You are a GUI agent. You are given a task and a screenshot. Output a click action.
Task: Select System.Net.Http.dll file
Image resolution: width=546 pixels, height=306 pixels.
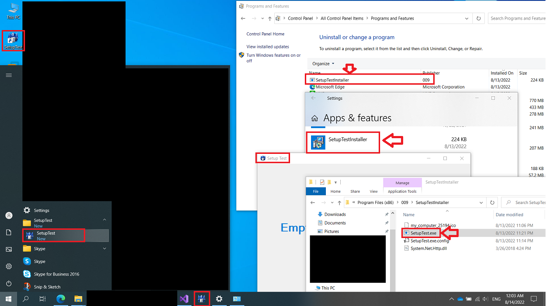coord(429,248)
